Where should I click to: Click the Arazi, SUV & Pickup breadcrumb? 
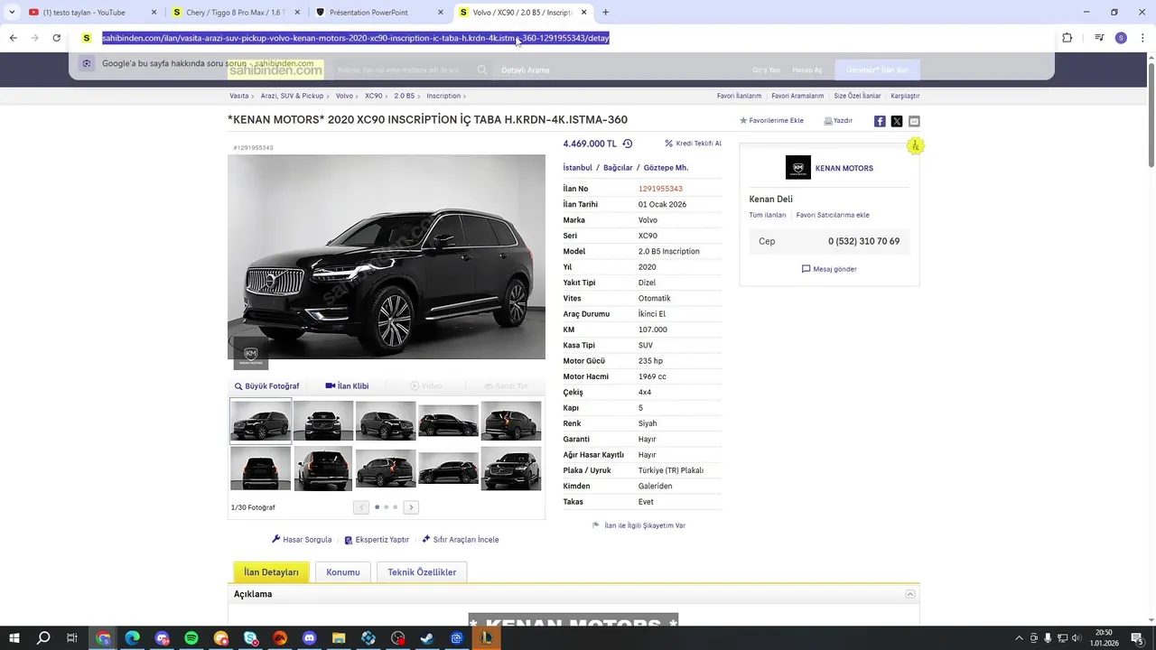point(292,96)
